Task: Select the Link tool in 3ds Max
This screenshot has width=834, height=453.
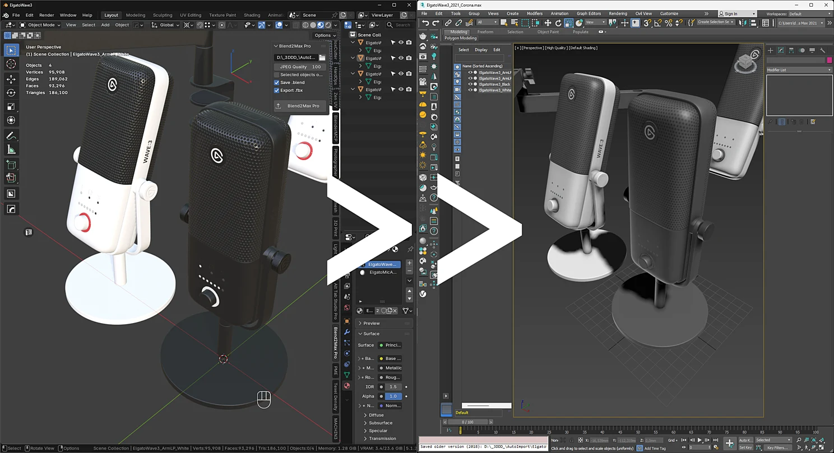Action: [448, 22]
